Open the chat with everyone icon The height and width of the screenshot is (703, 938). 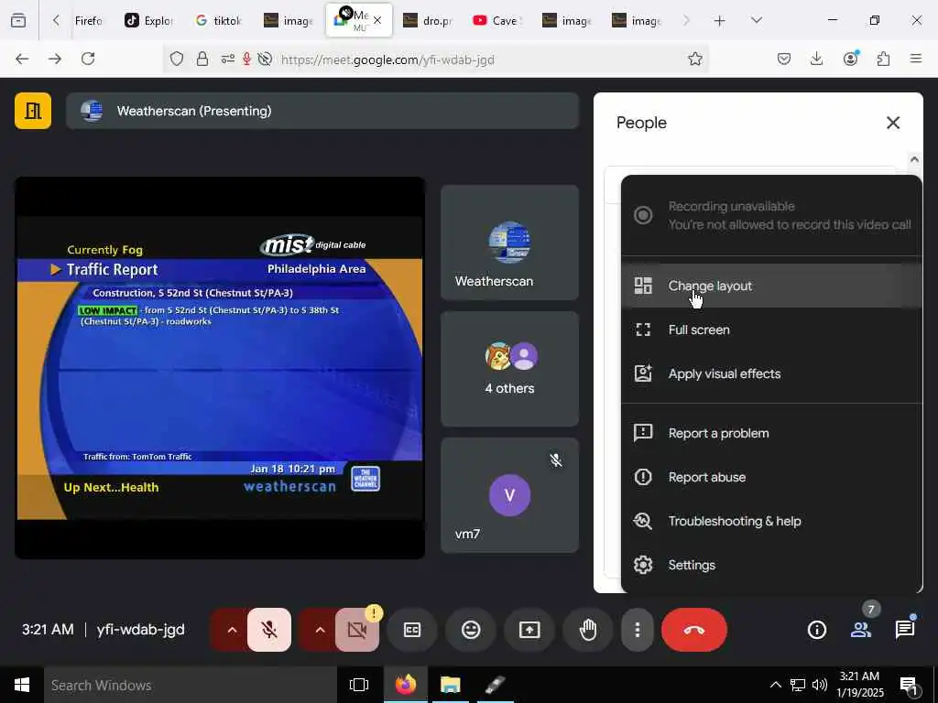905,630
